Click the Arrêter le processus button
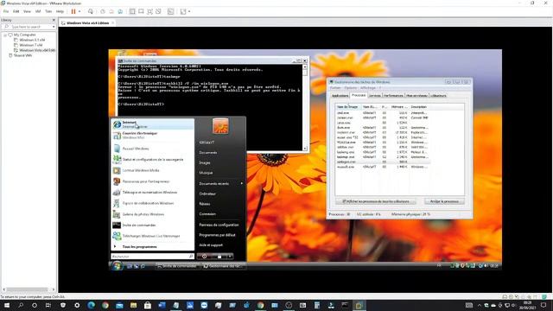553x311 pixels. [x=444, y=201]
